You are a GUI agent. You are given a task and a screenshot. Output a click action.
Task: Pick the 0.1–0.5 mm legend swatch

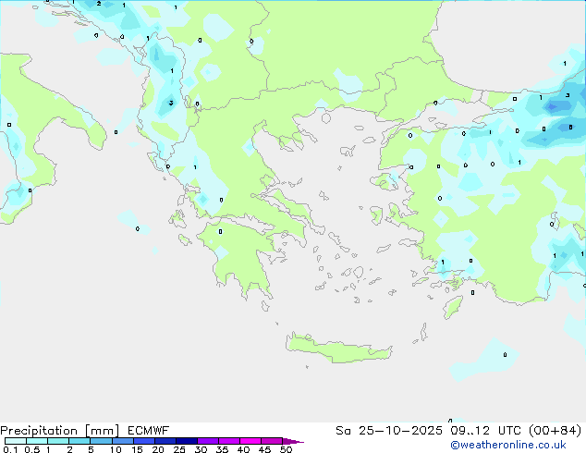coord(16,441)
